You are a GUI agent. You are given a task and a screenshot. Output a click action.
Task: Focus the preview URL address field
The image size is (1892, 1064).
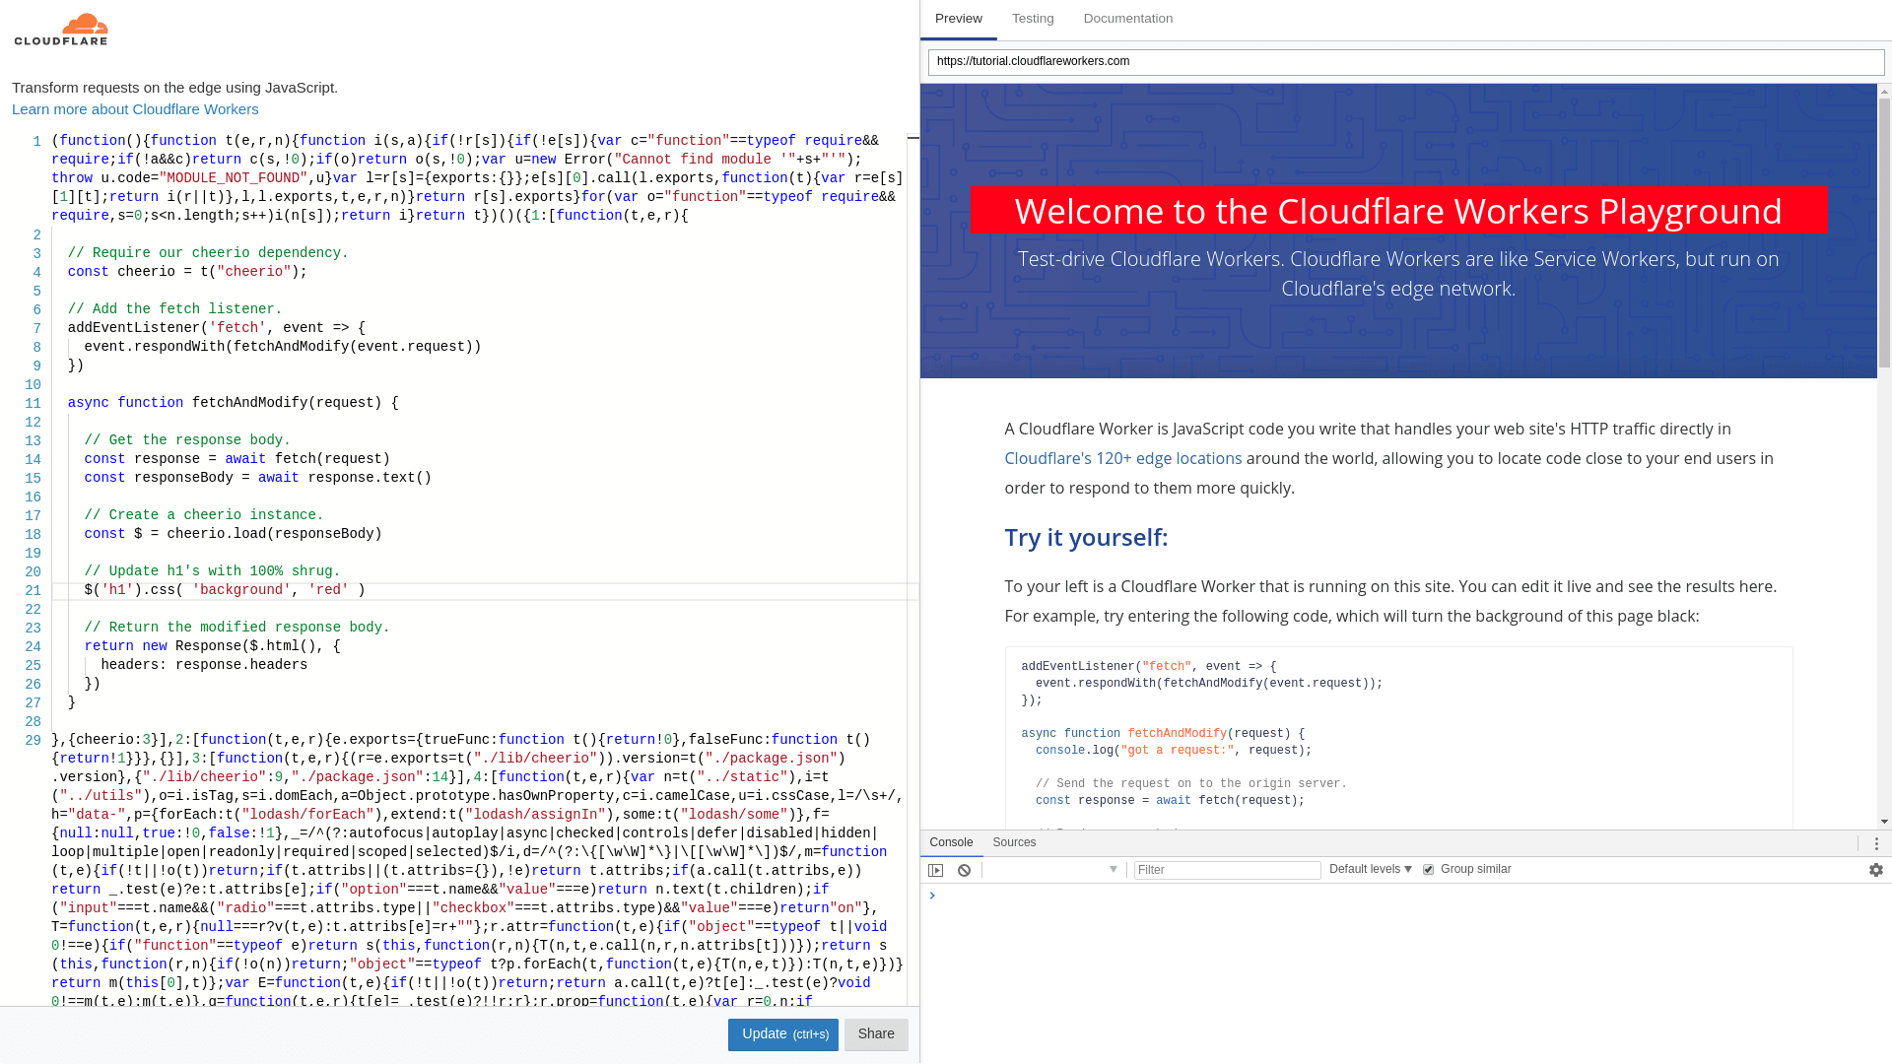pyautogui.click(x=1406, y=61)
